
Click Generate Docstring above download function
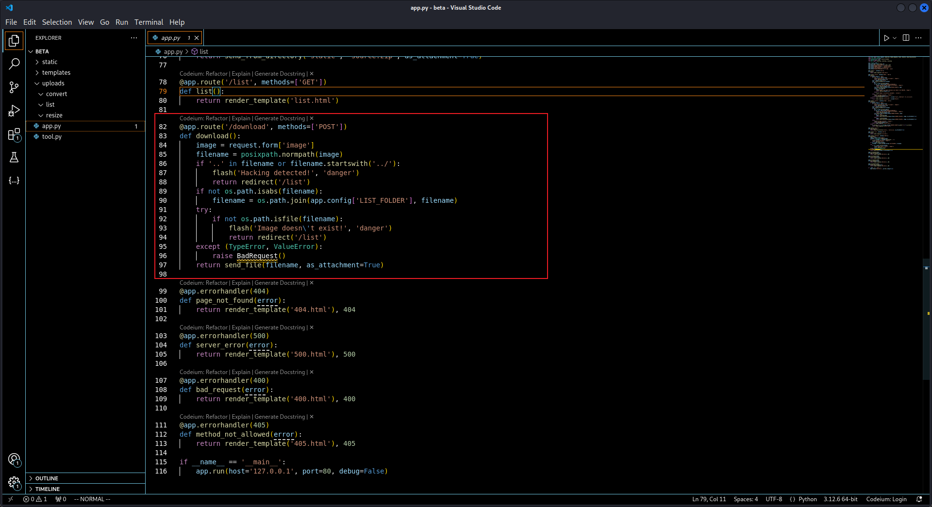(280, 118)
